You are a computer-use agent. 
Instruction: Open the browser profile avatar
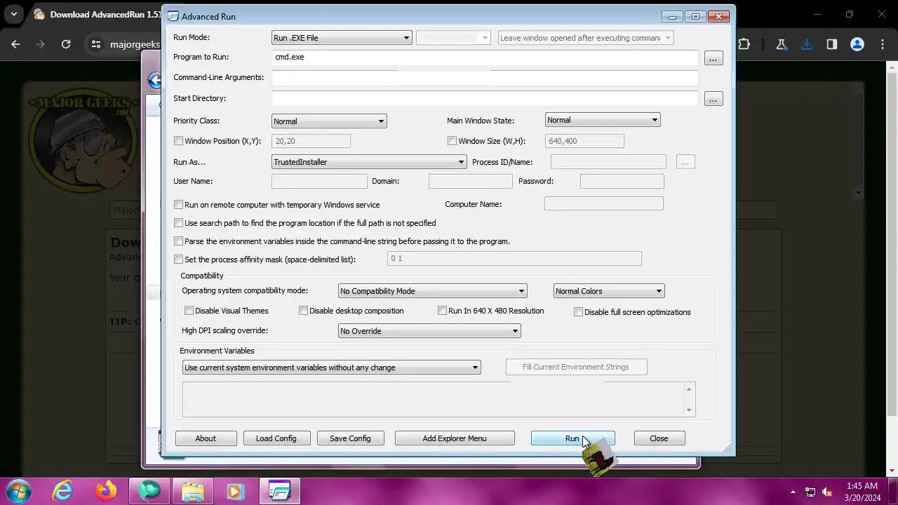tap(857, 44)
